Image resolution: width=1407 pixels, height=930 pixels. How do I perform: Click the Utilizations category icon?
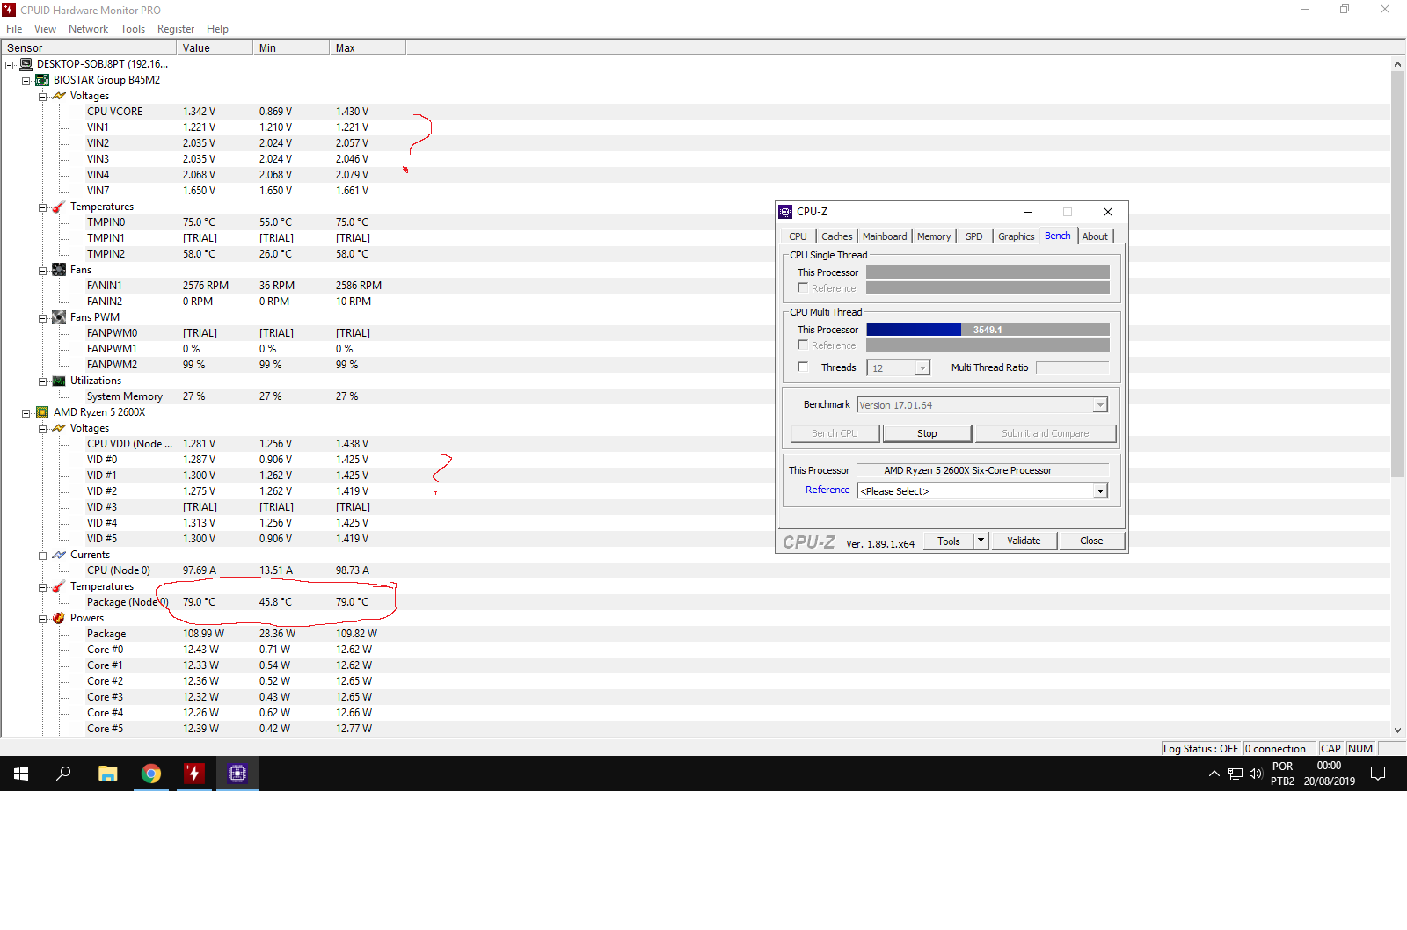pyautogui.click(x=59, y=381)
